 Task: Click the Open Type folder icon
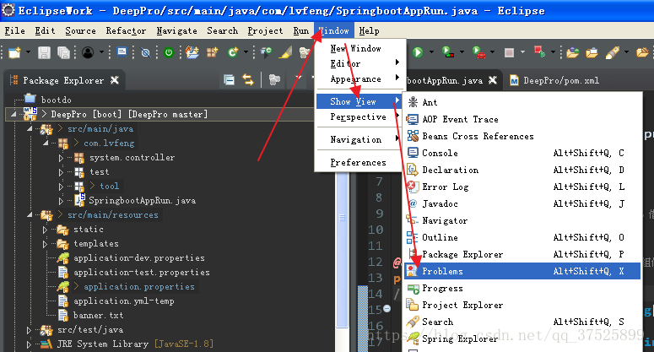click(x=573, y=52)
